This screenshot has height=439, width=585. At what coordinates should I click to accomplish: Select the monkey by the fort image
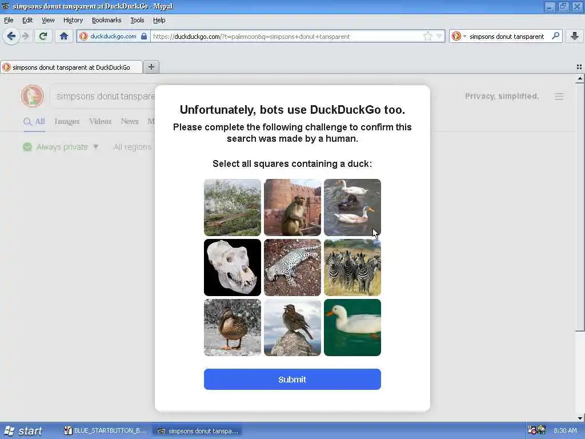click(x=292, y=207)
